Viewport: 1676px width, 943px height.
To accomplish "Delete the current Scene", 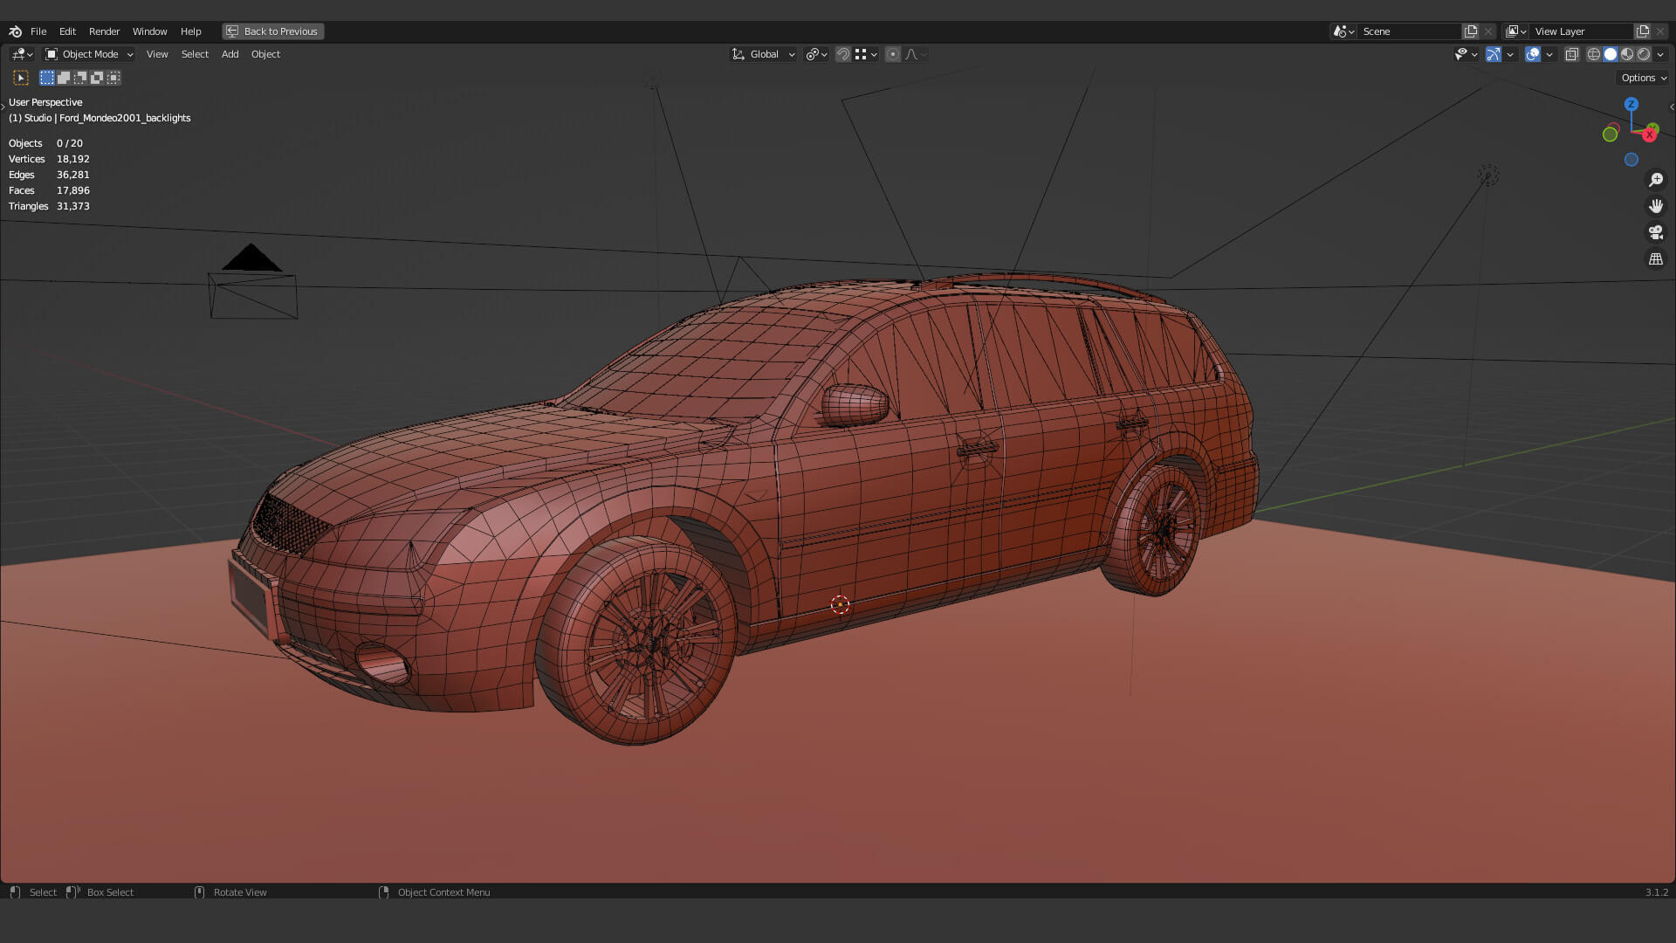I will point(1488,31).
